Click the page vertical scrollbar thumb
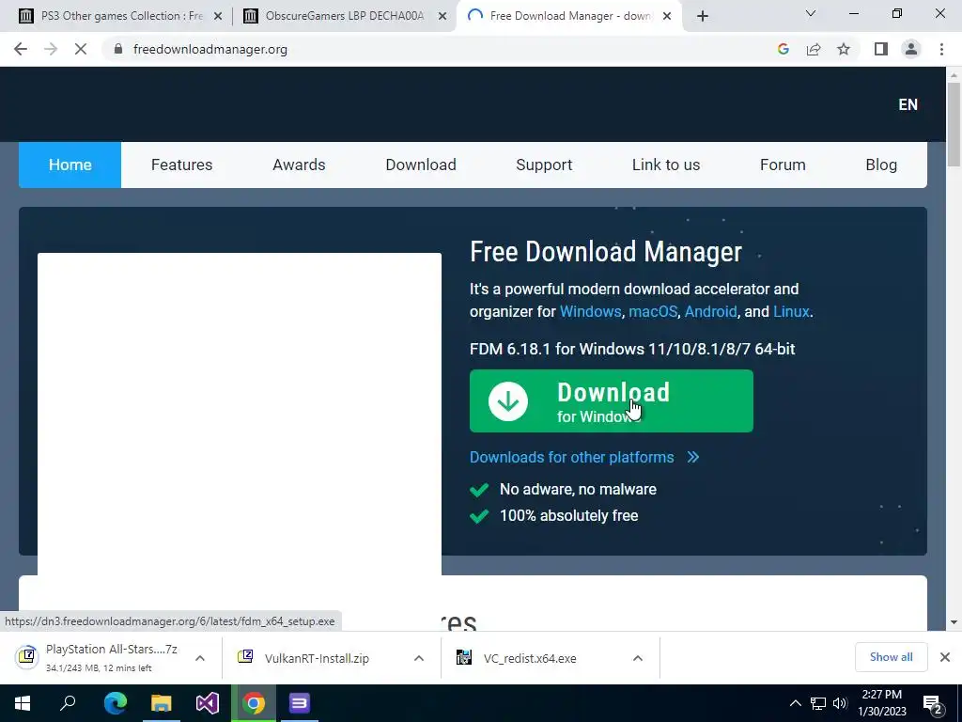Screen dimensions: 962x722 coord(954,124)
